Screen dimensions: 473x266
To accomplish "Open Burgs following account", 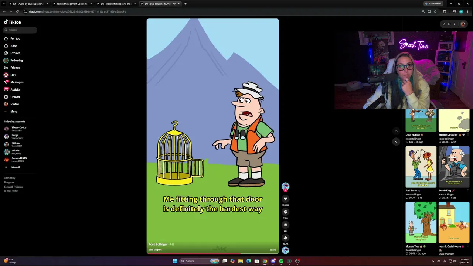I will click(x=14, y=136).
